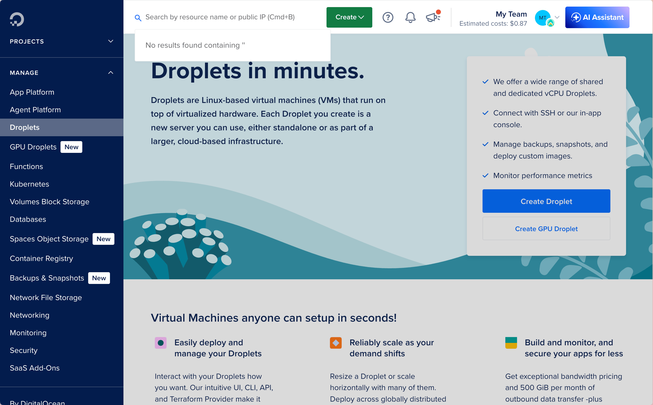Click 'Connect with SSH' list item
The image size is (653, 405).
547,119
